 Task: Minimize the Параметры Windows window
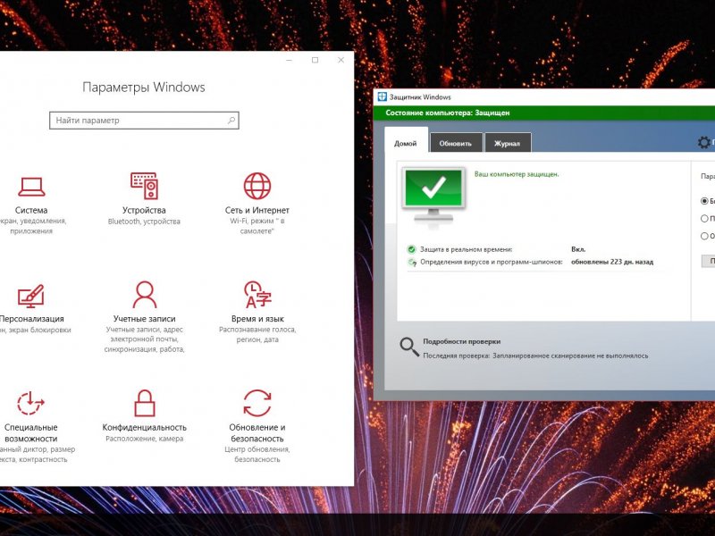point(289,60)
